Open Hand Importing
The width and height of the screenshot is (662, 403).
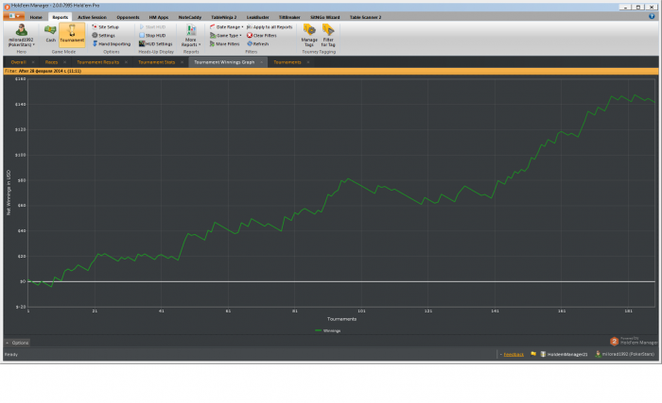112,43
